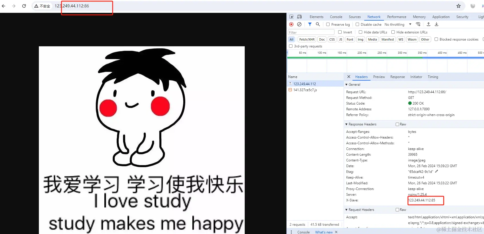Enable Disable cache checkbox
The height and width of the screenshot is (234, 484).
[x=357, y=24]
